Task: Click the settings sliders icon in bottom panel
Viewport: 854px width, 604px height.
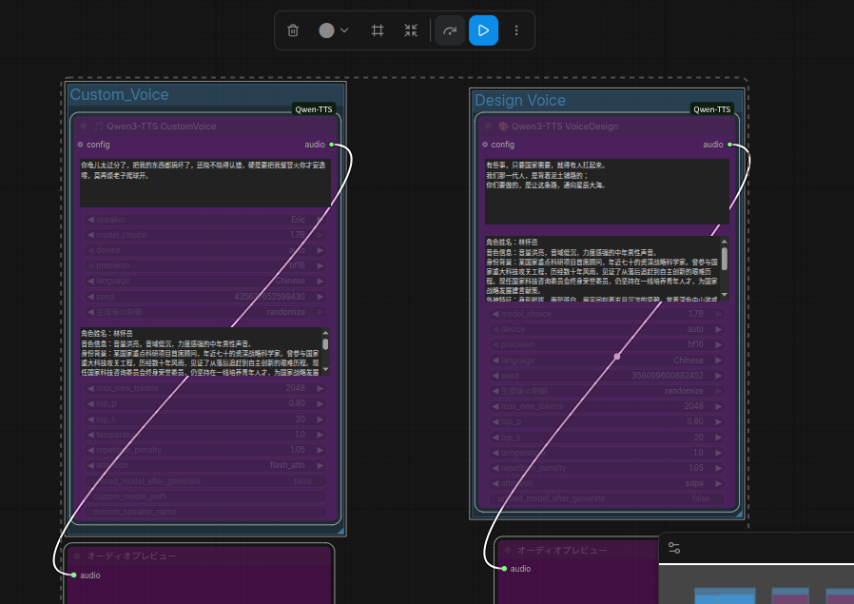Action: (674, 549)
